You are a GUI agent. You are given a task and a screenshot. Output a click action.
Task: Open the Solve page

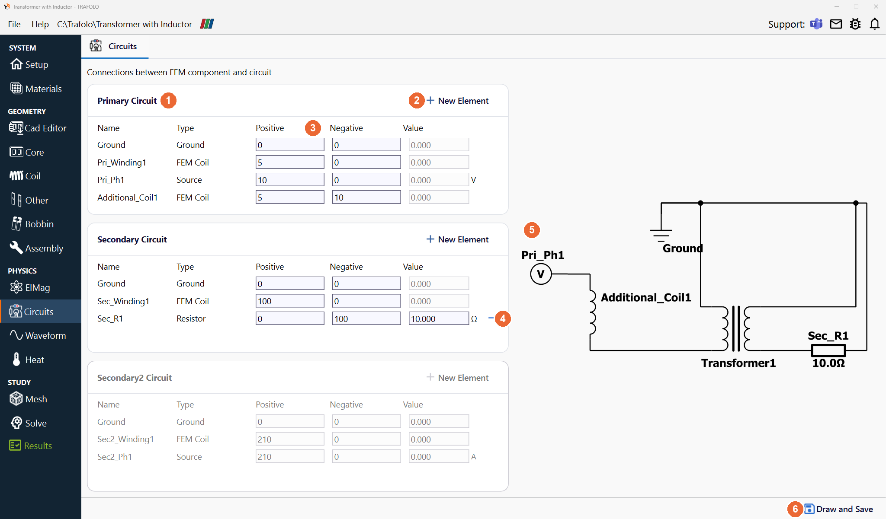[x=28, y=423]
